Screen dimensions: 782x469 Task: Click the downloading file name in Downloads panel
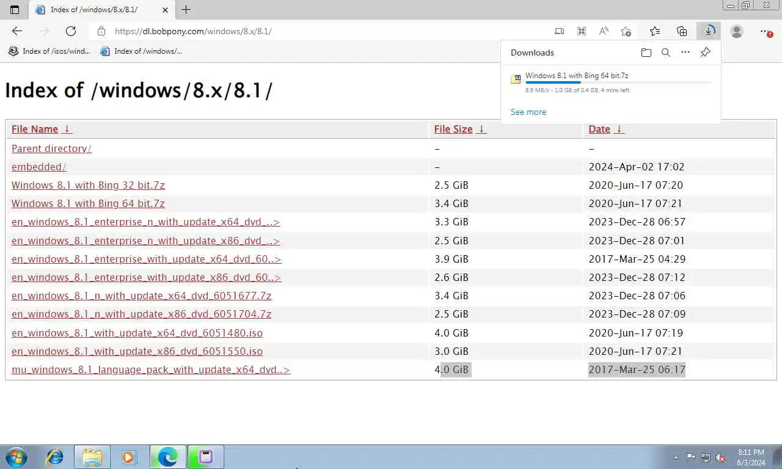577,76
